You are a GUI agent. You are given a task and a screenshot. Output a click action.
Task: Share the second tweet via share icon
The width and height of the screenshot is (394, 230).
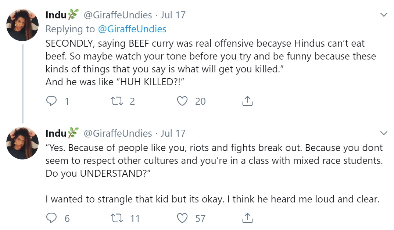pyautogui.click(x=247, y=218)
